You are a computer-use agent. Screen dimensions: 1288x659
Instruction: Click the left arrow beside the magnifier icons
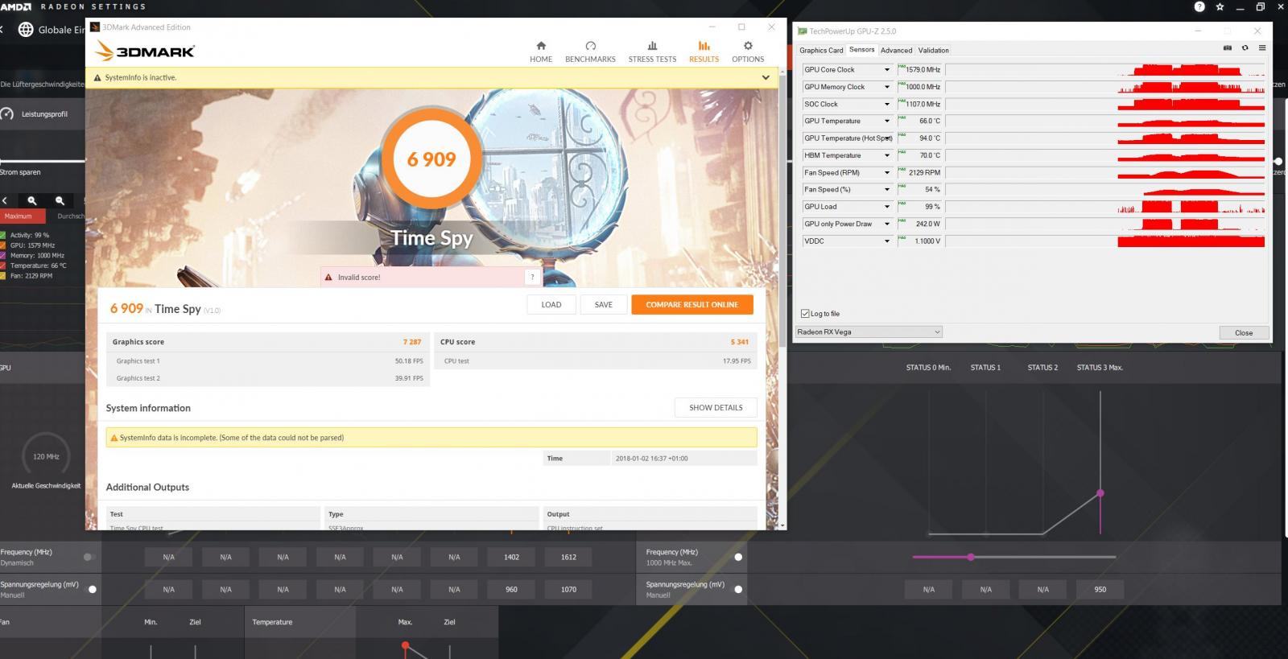tap(5, 200)
